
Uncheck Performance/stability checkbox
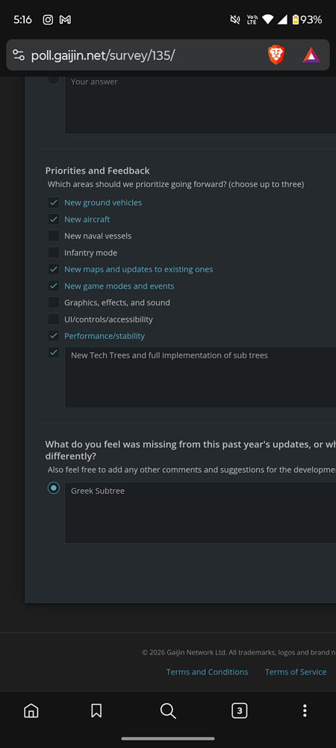[x=54, y=336]
